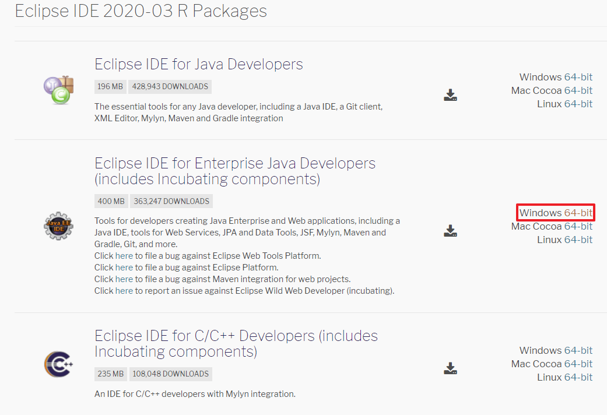Download Mac Cocoa 64-bit for Enterprise Java

(x=578, y=227)
